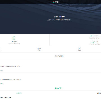Open the green clipboard checklist icon
This screenshot has width=101, height=101.
(x=14, y=38)
